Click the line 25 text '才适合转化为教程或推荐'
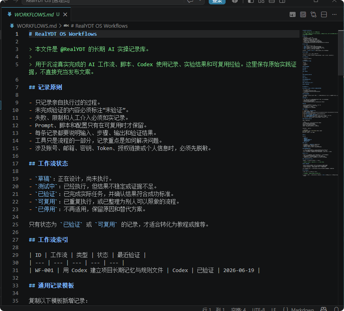 coord(175,225)
